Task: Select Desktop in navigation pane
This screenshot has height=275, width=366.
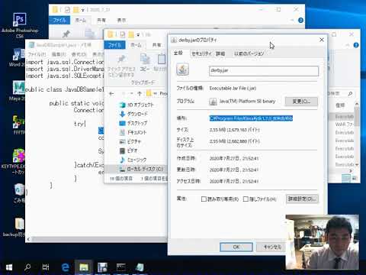Action: (133, 123)
